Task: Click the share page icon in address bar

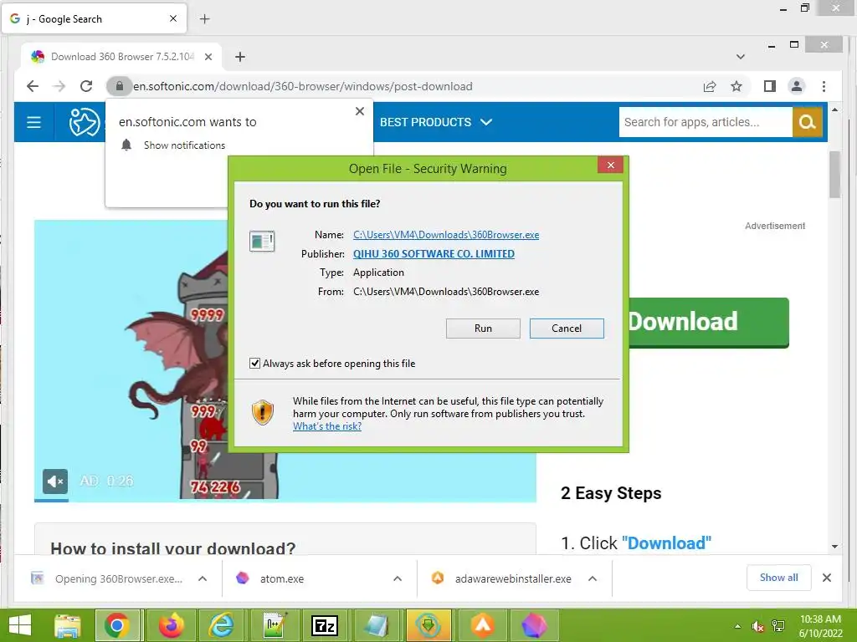Action: tap(710, 86)
